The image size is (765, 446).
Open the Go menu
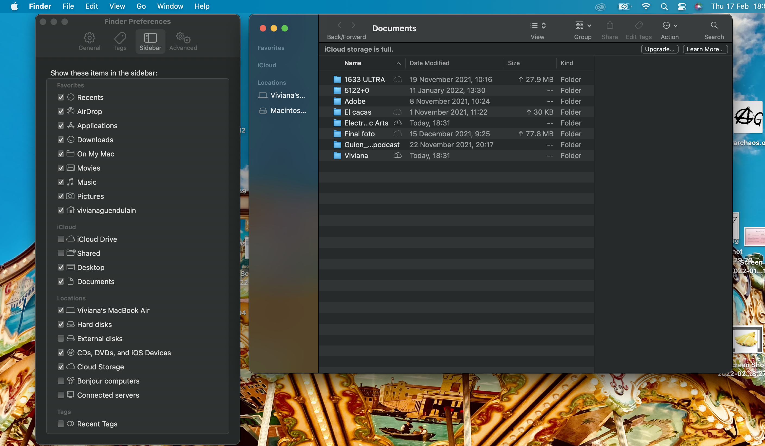coord(141,6)
